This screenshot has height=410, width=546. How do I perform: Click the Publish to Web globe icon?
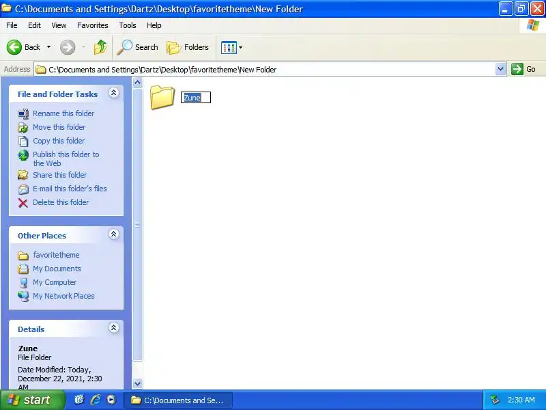click(x=23, y=155)
